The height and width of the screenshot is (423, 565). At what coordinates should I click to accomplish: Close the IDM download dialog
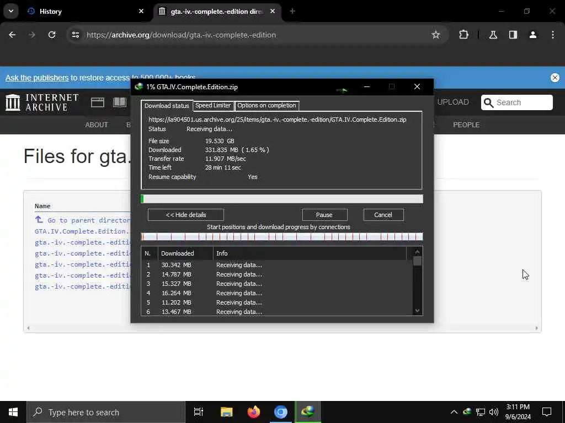pyautogui.click(x=417, y=86)
